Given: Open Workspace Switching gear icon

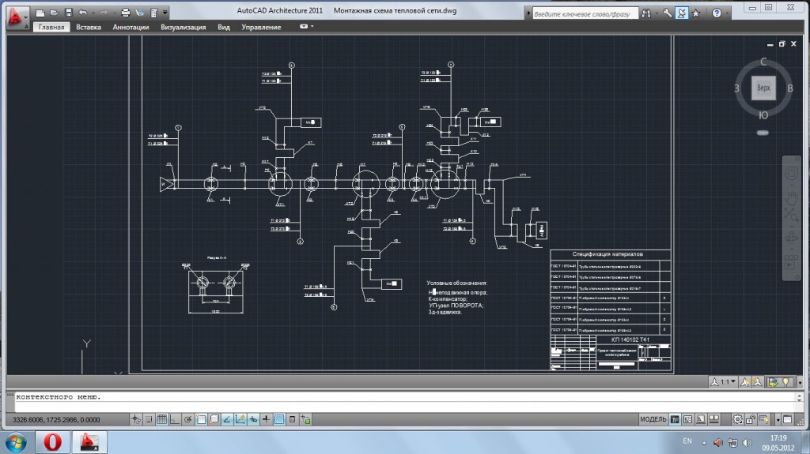Looking at the screenshot, I should [738, 419].
